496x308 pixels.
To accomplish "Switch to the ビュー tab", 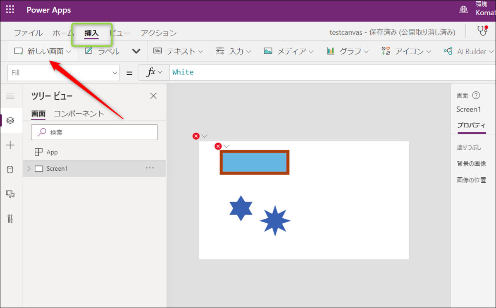I will pos(120,33).
